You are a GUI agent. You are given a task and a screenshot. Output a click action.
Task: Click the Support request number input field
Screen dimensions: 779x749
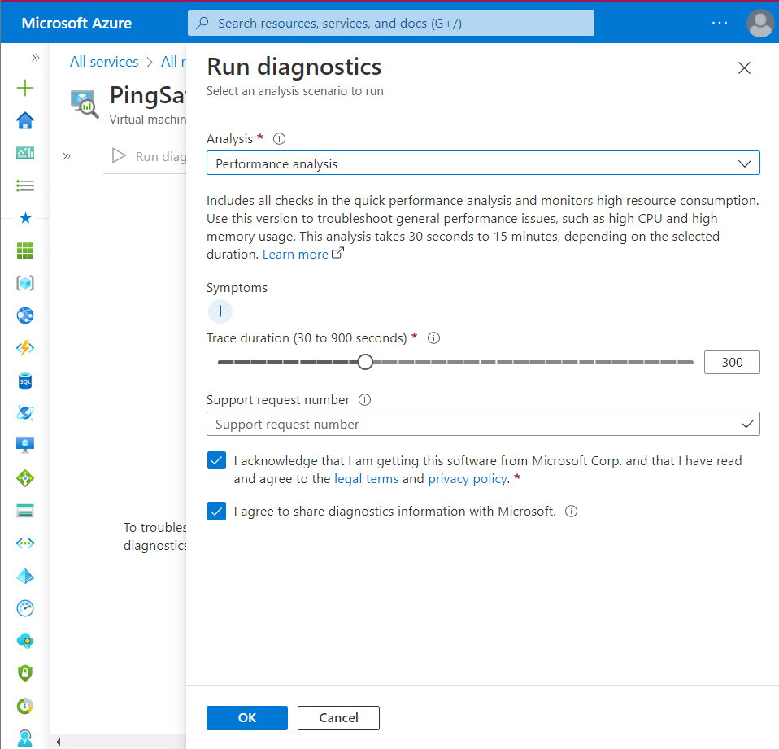point(475,424)
